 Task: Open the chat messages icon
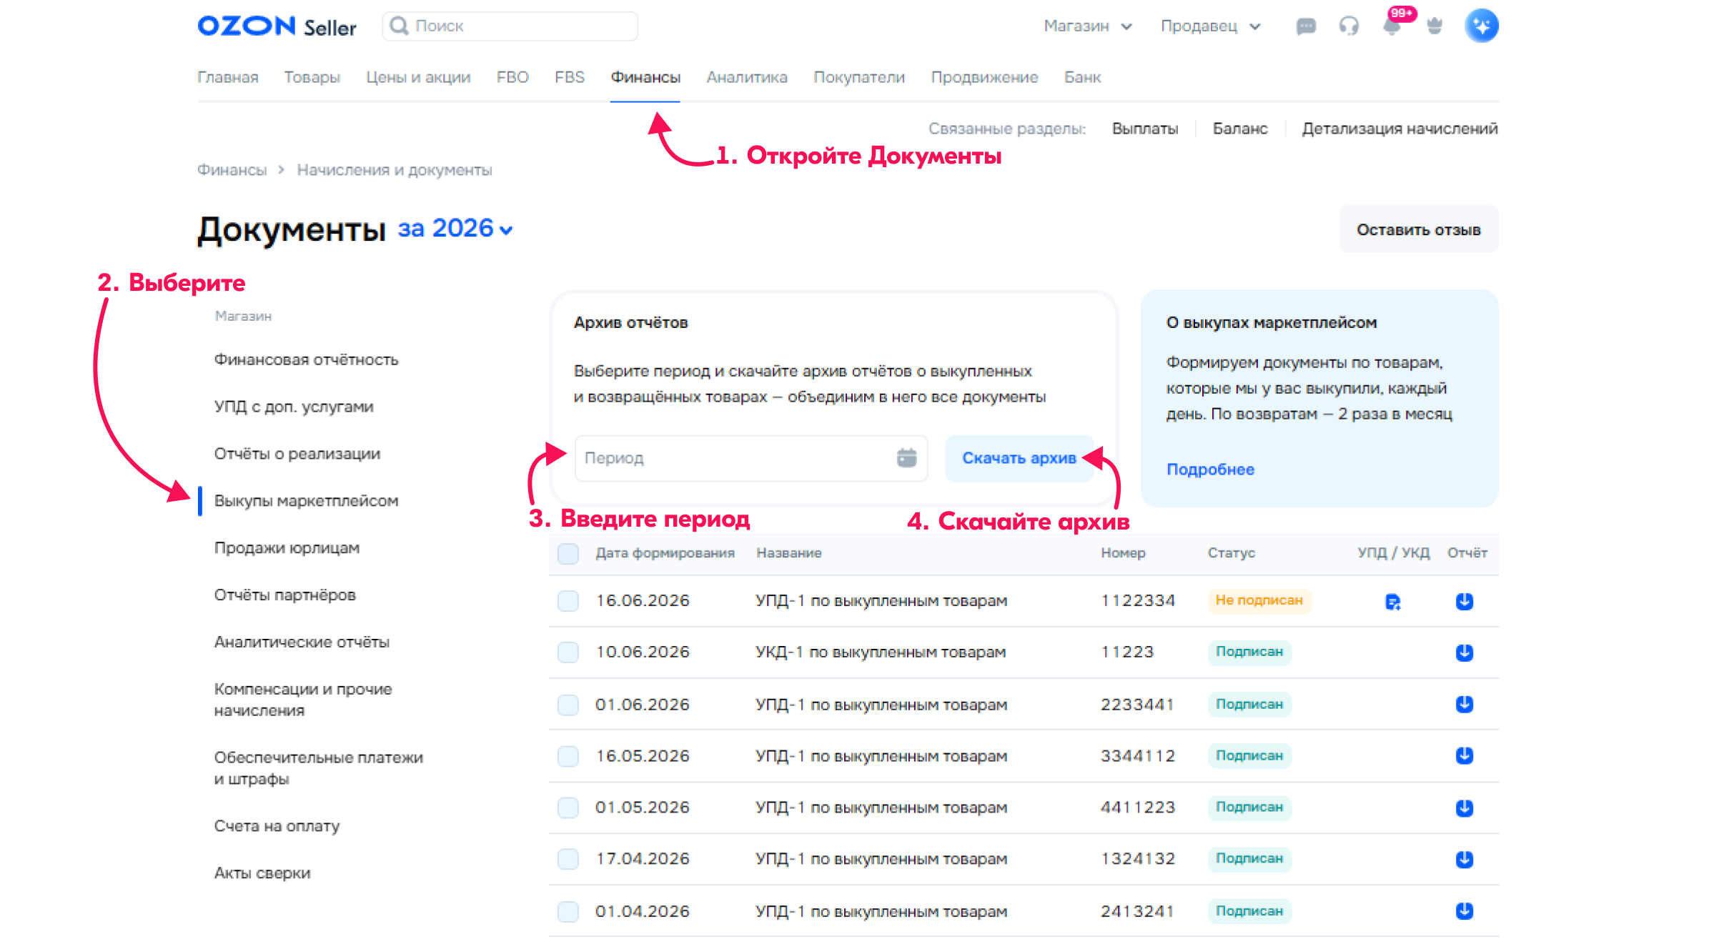tap(1306, 26)
